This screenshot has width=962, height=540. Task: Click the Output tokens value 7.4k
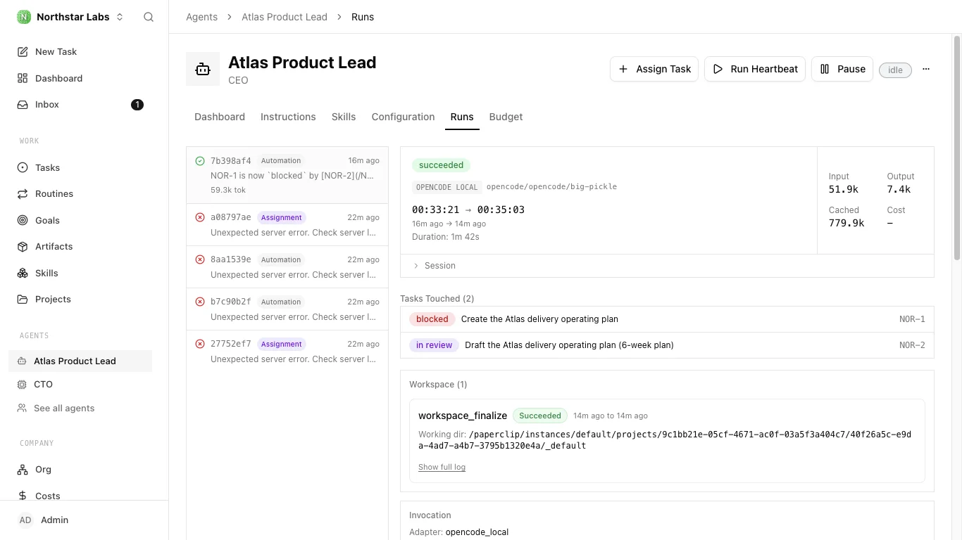coord(899,189)
